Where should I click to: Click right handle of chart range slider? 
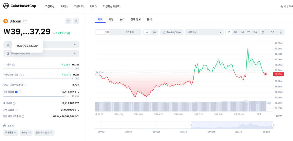(273, 125)
